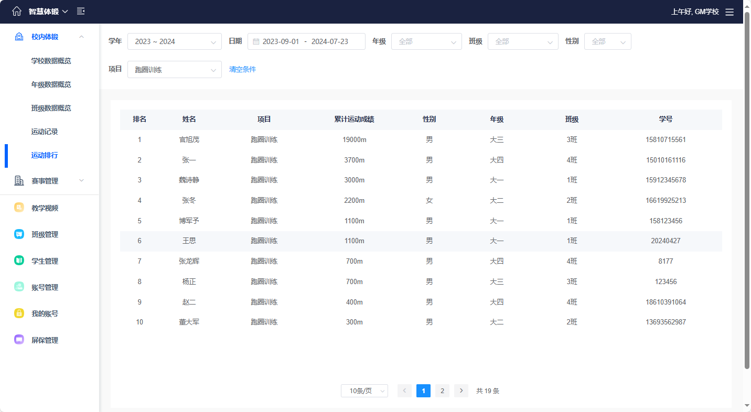
Task: Click start date 2023-09-01 field
Action: pyautogui.click(x=281, y=41)
